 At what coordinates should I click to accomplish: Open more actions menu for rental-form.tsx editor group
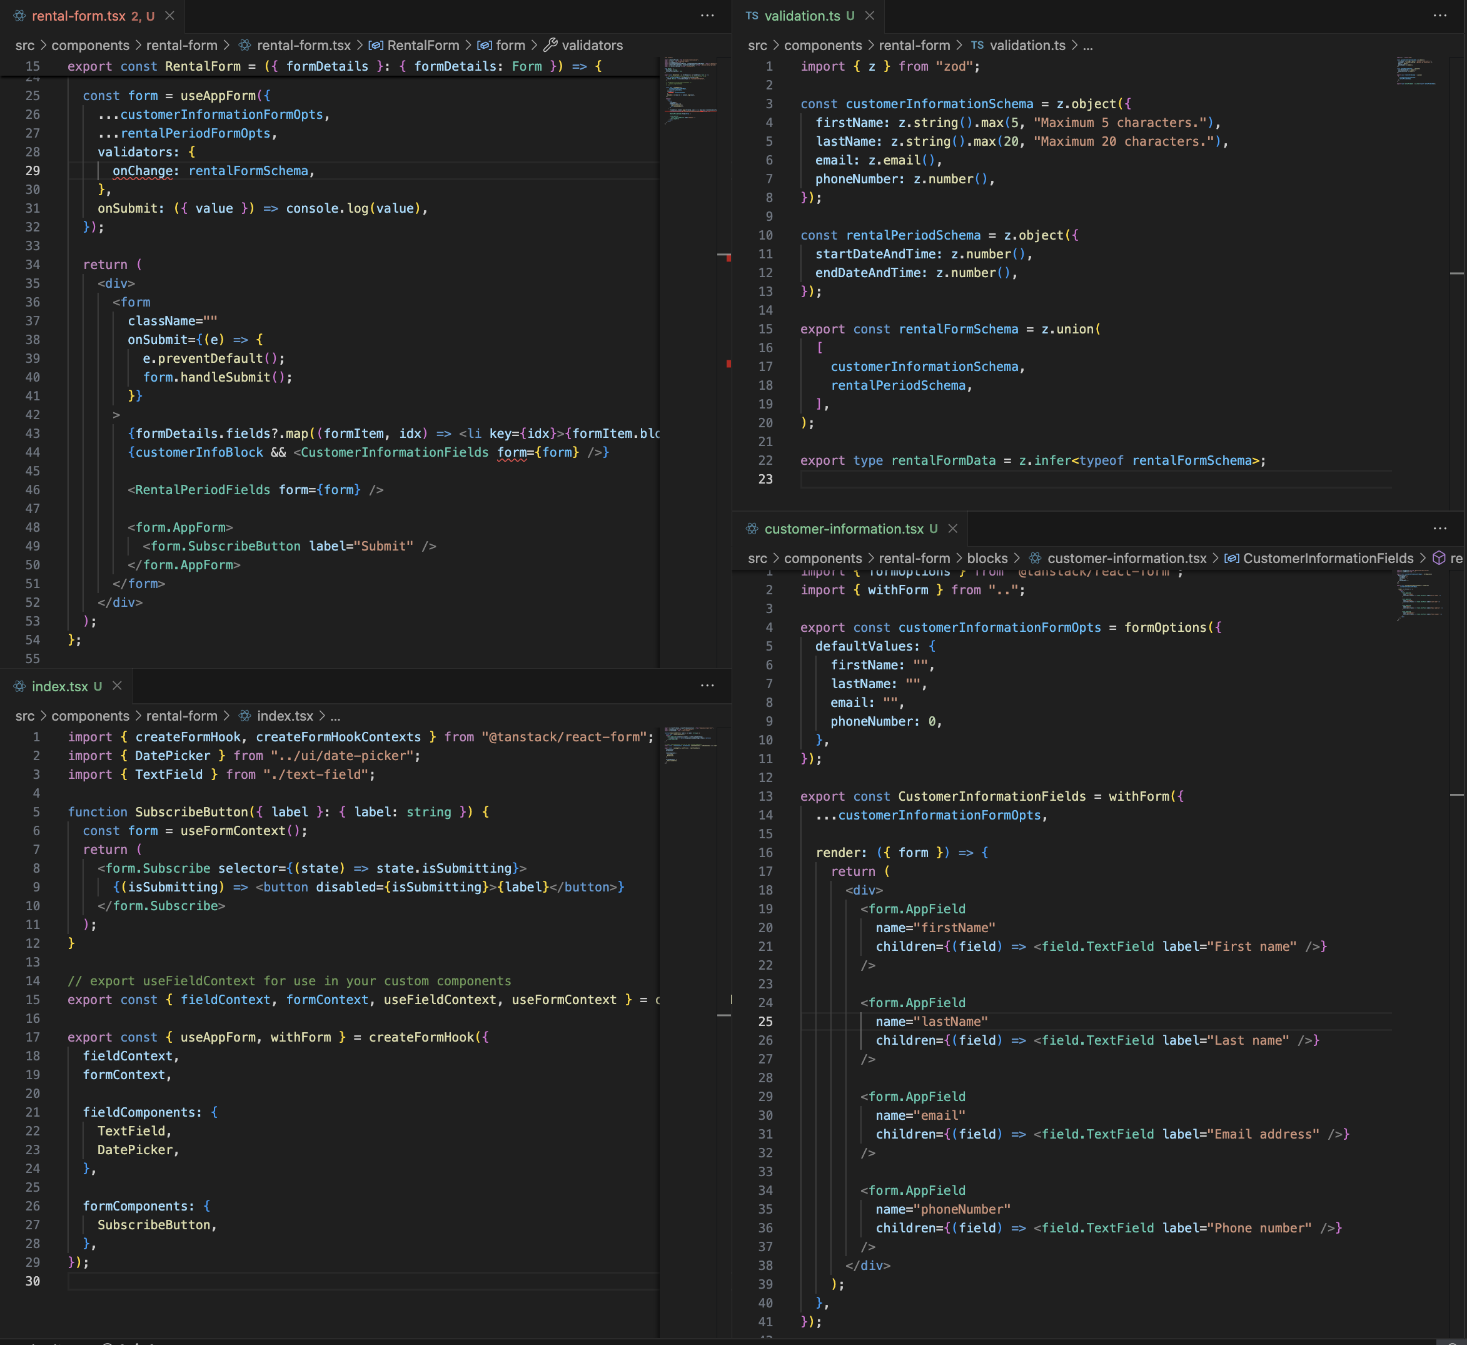point(707,16)
